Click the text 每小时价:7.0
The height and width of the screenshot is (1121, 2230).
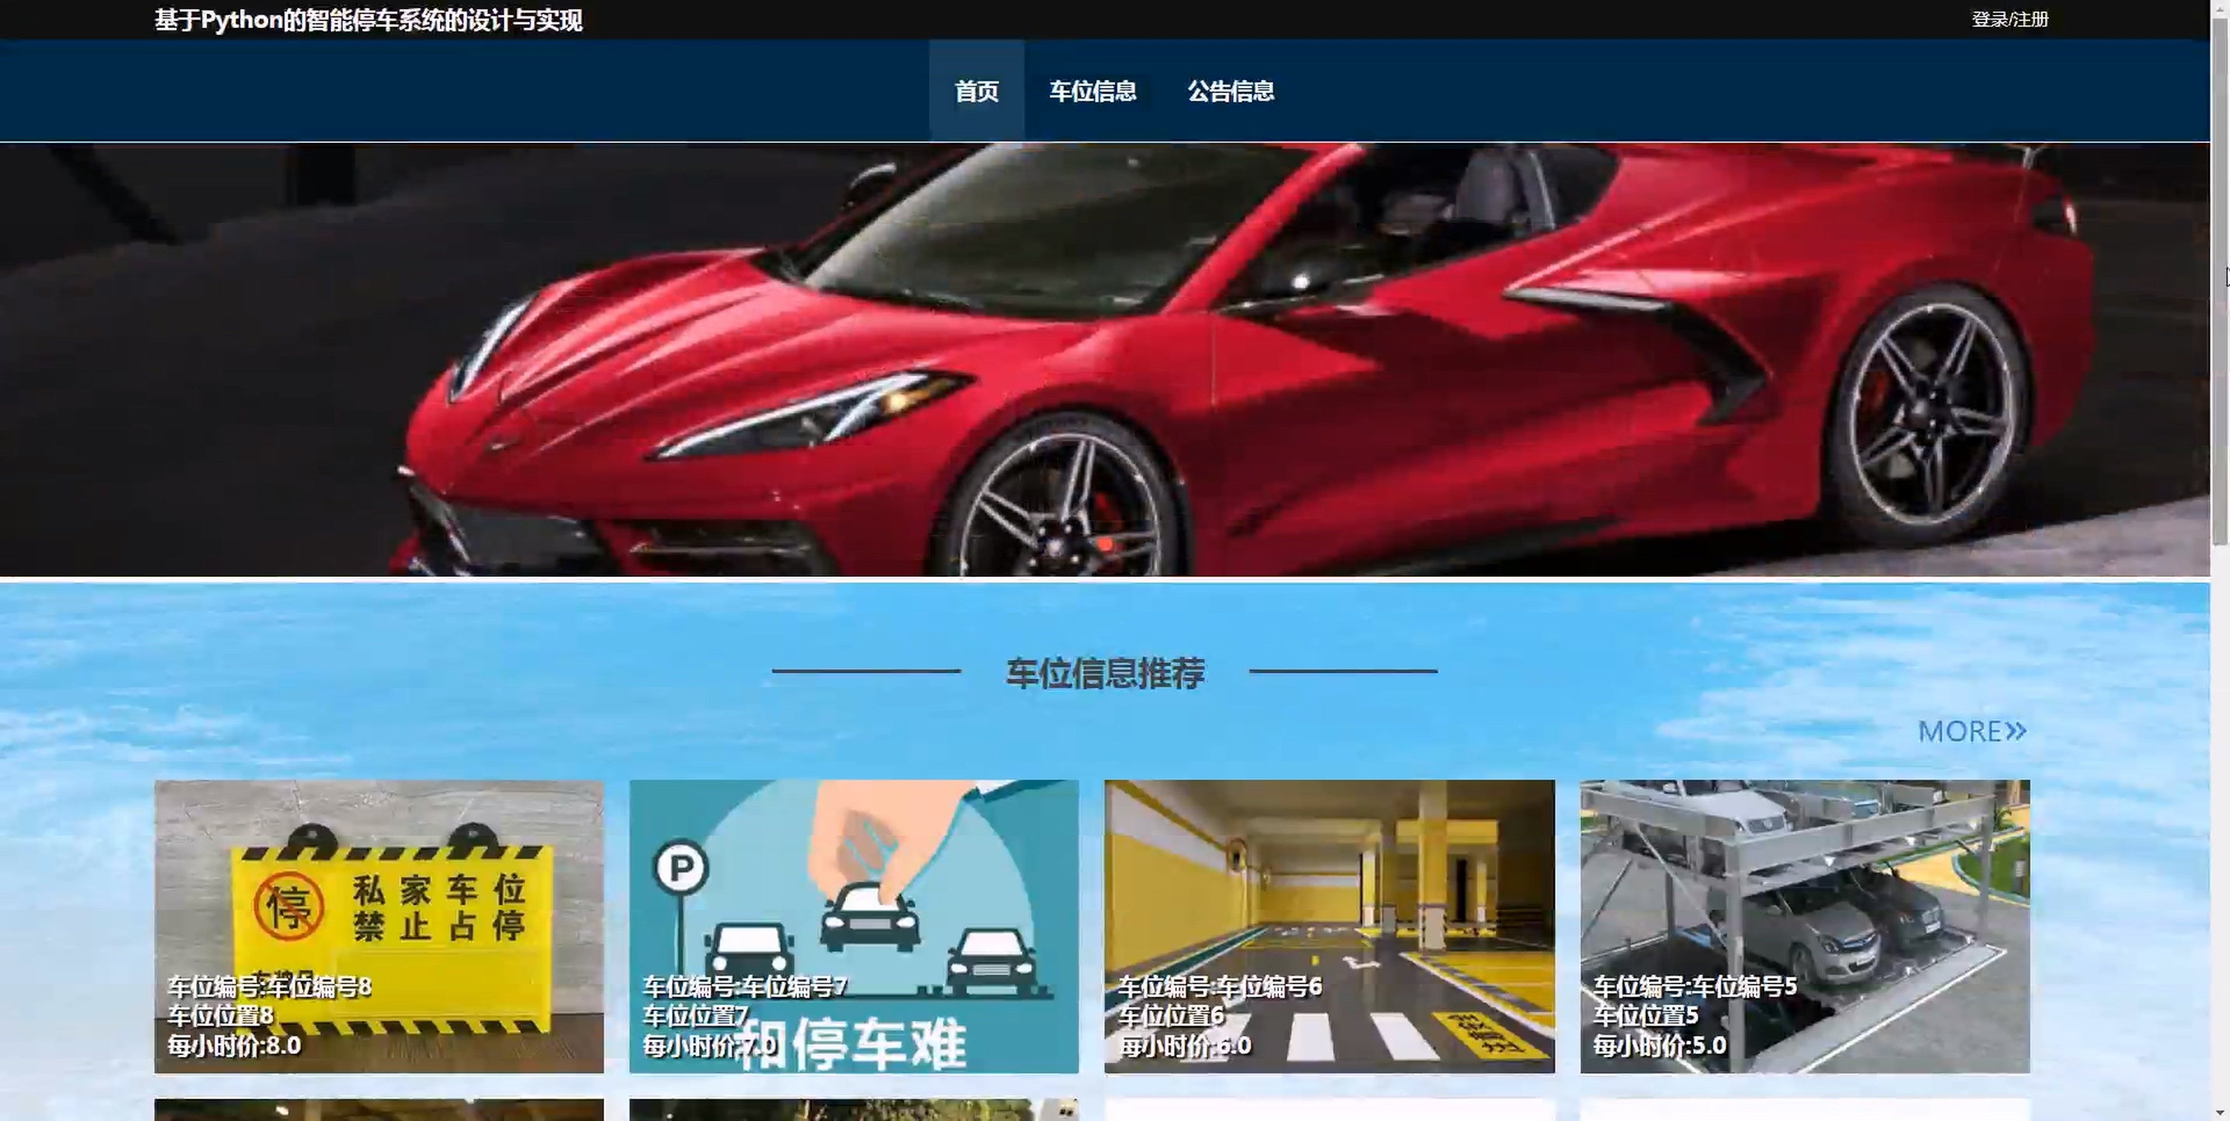tap(709, 1046)
